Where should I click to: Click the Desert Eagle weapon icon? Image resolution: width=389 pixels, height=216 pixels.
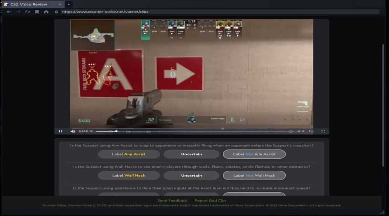point(303,103)
